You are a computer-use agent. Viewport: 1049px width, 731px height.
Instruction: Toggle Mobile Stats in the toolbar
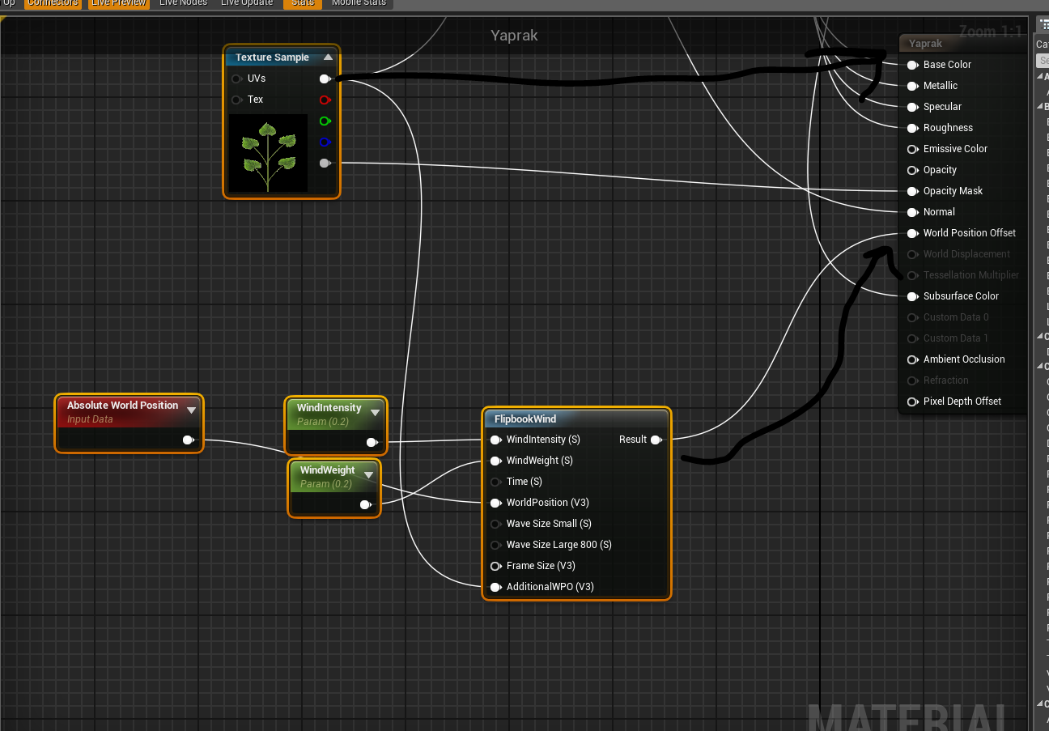point(359,3)
